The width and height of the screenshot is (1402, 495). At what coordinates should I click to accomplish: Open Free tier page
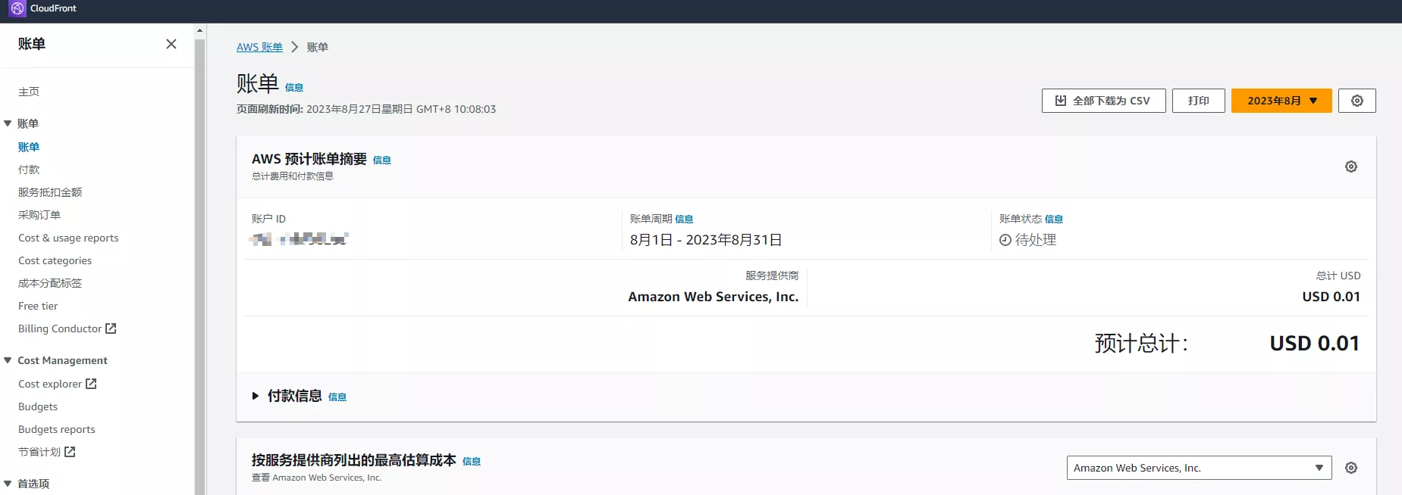pyautogui.click(x=38, y=306)
